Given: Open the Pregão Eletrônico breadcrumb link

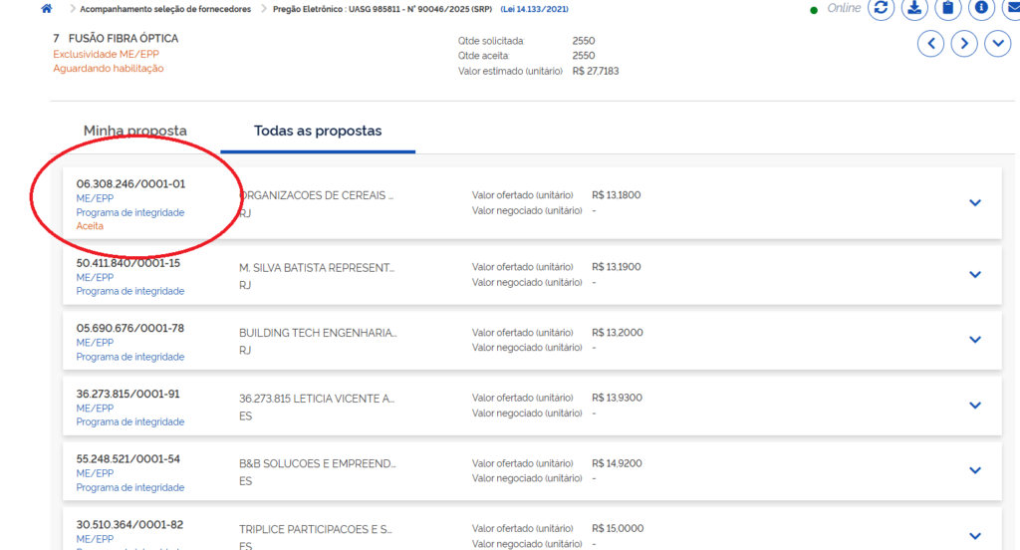Looking at the screenshot, I should click(382, 9).
